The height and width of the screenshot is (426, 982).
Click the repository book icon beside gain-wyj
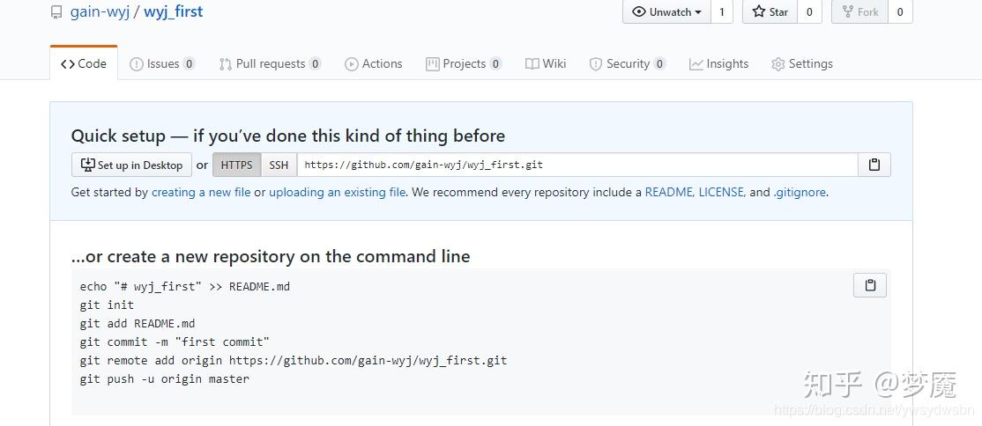pyautogui.click(x=57, y=12)
